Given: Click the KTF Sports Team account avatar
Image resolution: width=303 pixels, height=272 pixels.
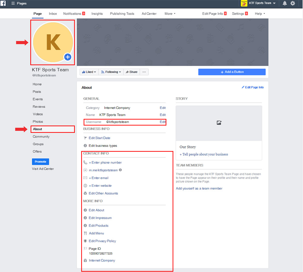Looking at the screenshot, I should pos(244,3).
